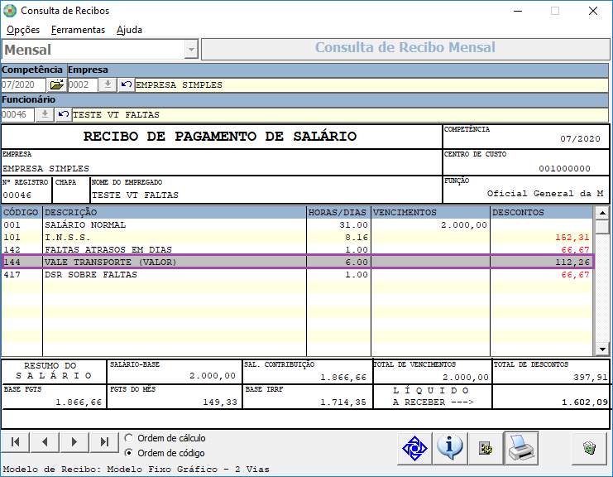613x477 pixels.
Task: Click the recycle bin delete icon
Action: point(589,448)
